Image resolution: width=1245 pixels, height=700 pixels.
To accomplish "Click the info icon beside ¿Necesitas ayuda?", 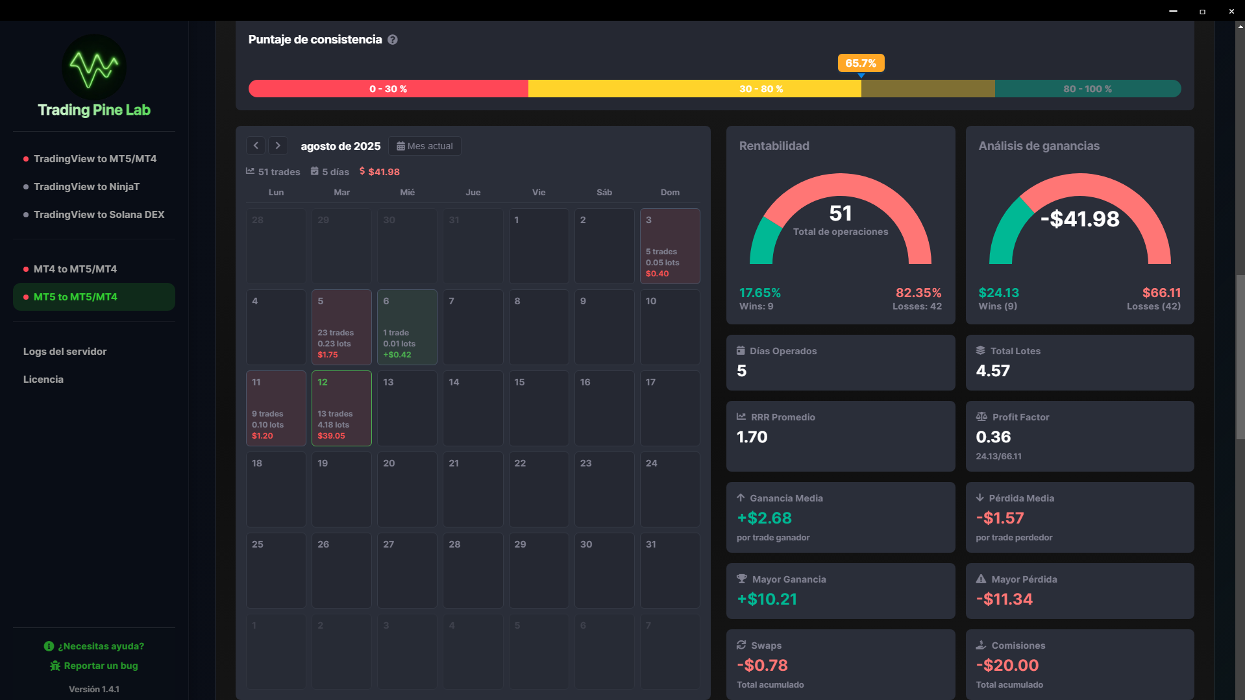I will pos(49,646).
